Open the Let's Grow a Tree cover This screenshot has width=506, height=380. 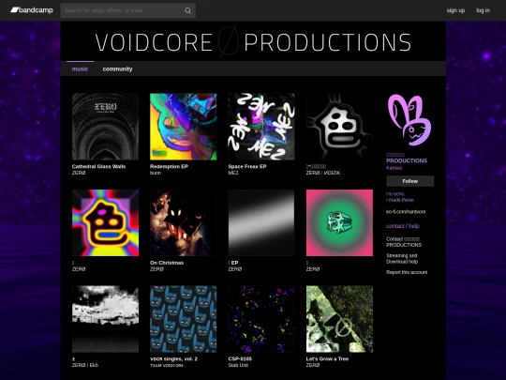click(339, 319)
